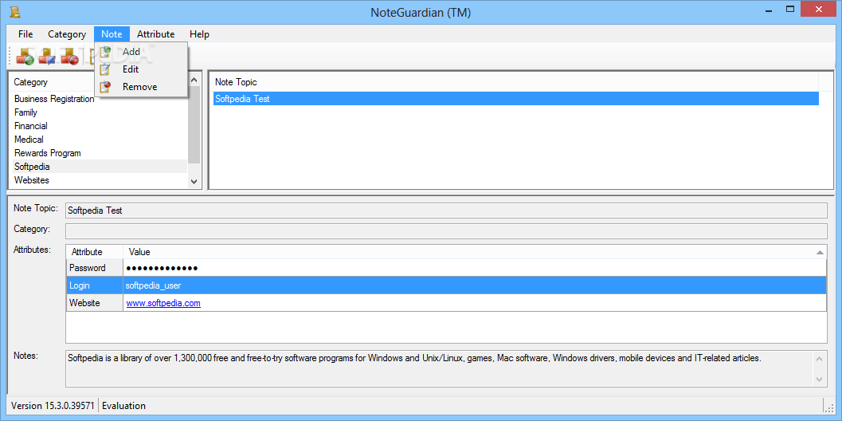Click the sort arrow in Value header
842x421 pixels.
[820, 252]
